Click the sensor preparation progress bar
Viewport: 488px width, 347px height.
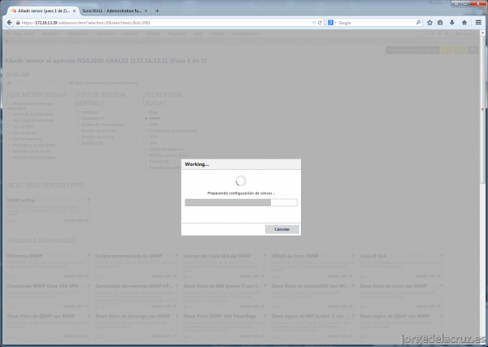click(x=241, y=202)
